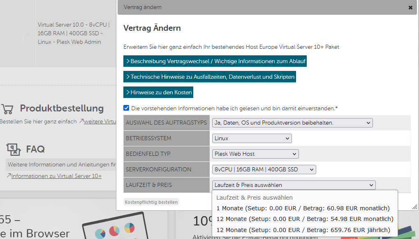The height and width of the screenshot is (239, 419).
Task: Click the FAQ speech bubble icon
Action: tap(13, 149)
